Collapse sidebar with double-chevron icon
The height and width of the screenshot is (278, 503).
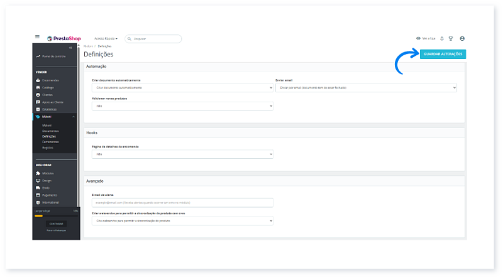pos(70,48)
